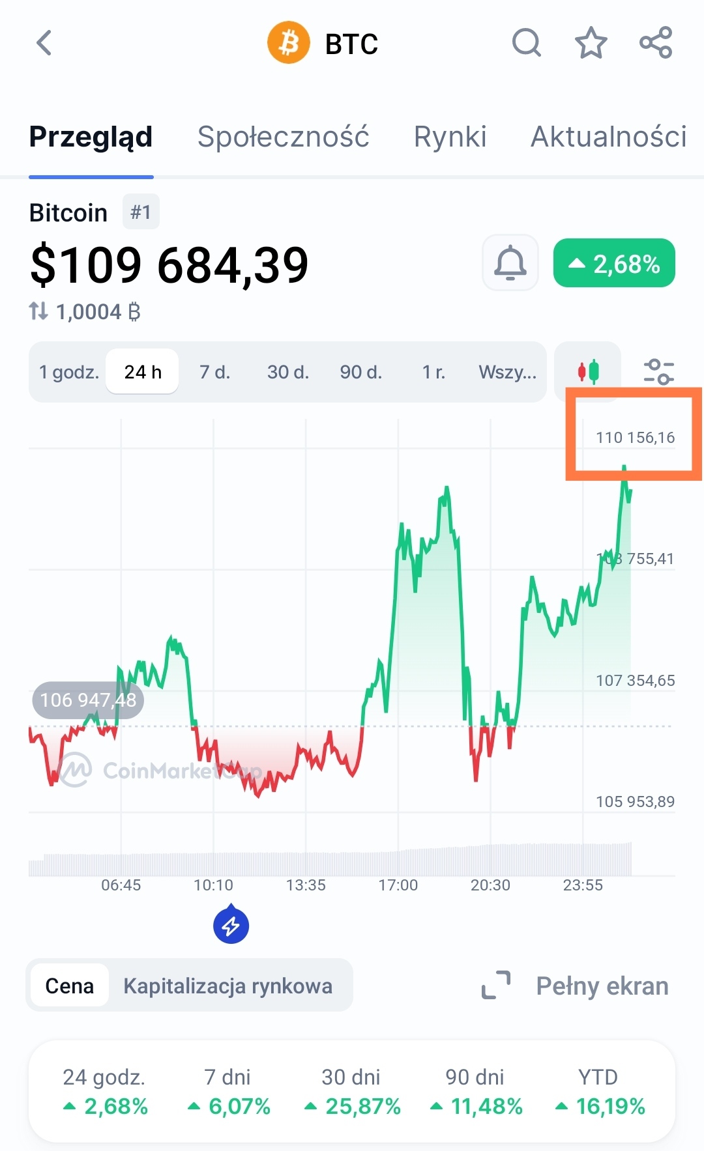This screenshot has width=704, height=1151.
Task: Expand chart with Pełny ekran
Action: (x=575, y=986)
